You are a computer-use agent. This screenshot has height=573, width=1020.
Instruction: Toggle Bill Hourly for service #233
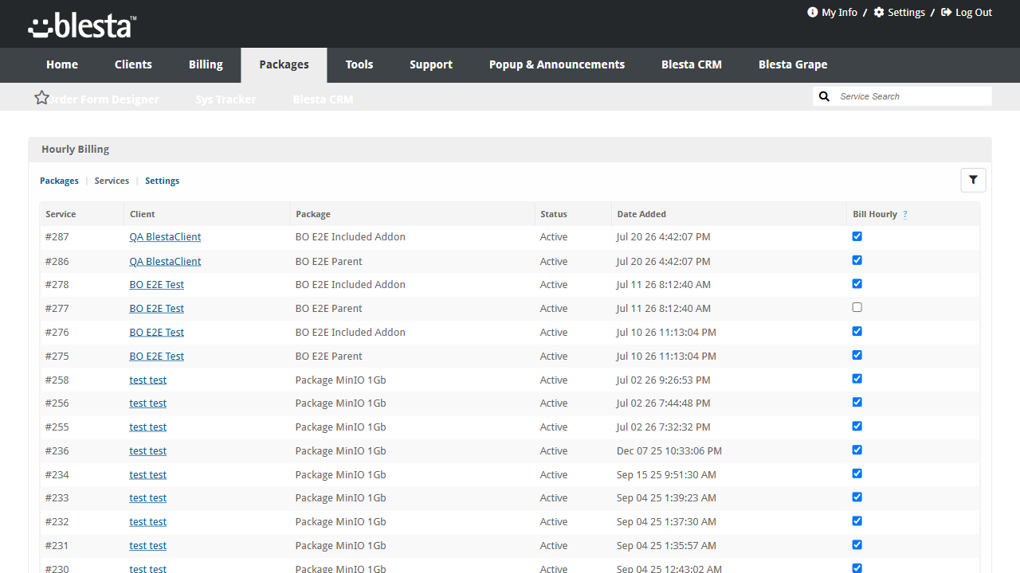coord(857,497)
